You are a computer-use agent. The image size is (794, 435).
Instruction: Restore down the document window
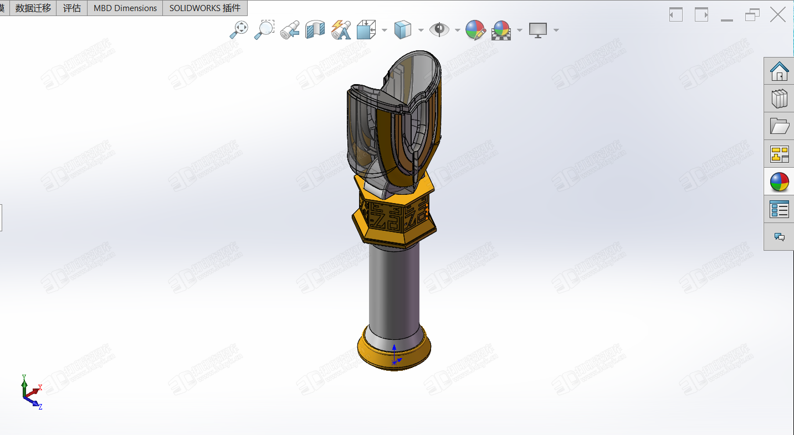pos(752,15)
